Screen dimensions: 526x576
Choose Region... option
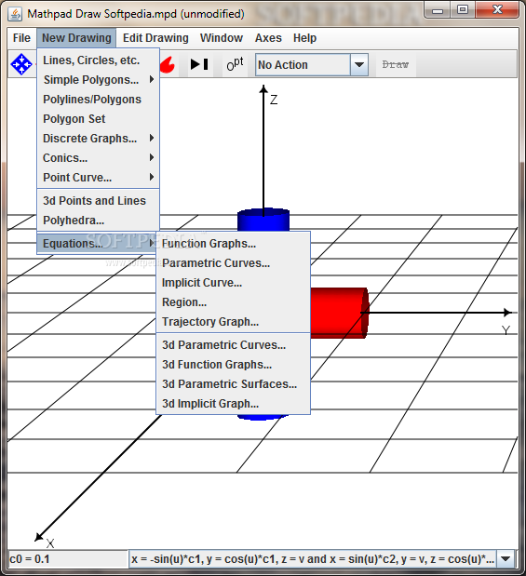point(234,301)
